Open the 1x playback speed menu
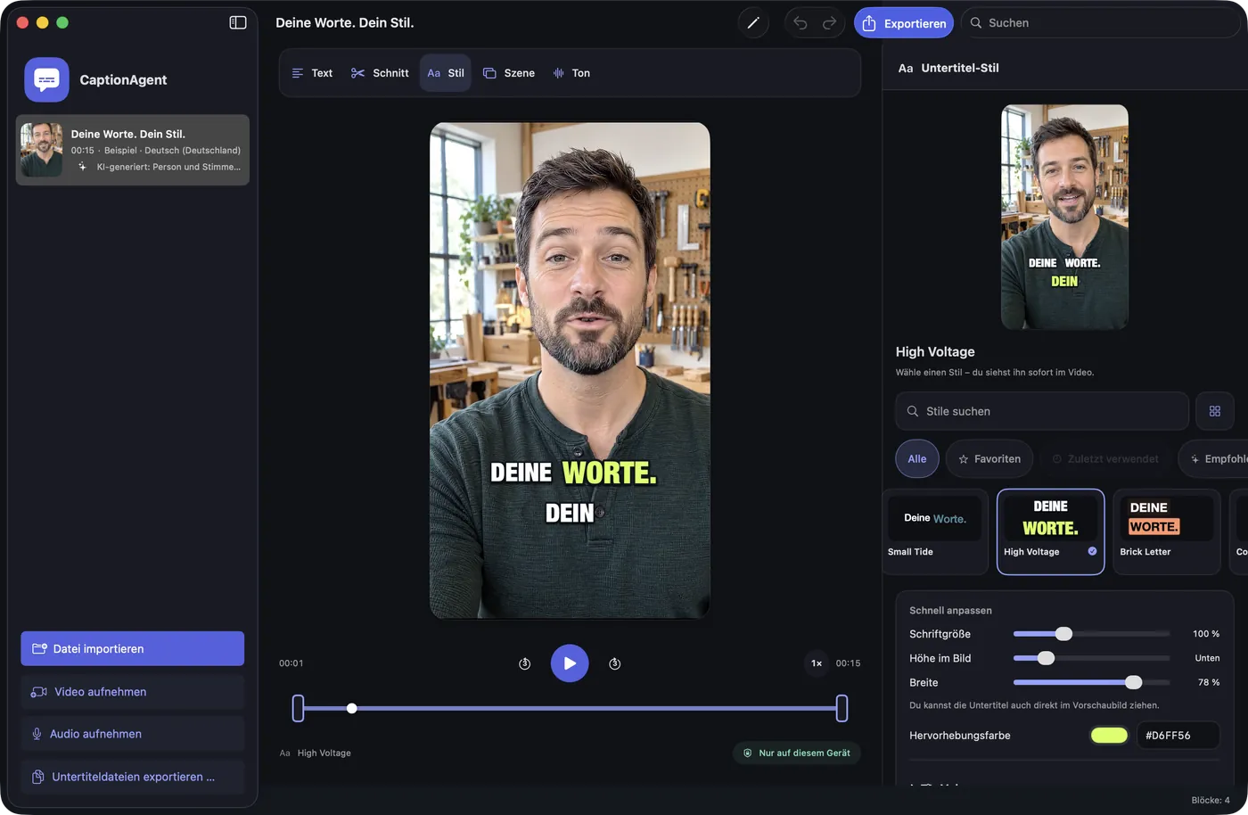The height and width of the screenshot is (815, 1248). tap(817, 663)
